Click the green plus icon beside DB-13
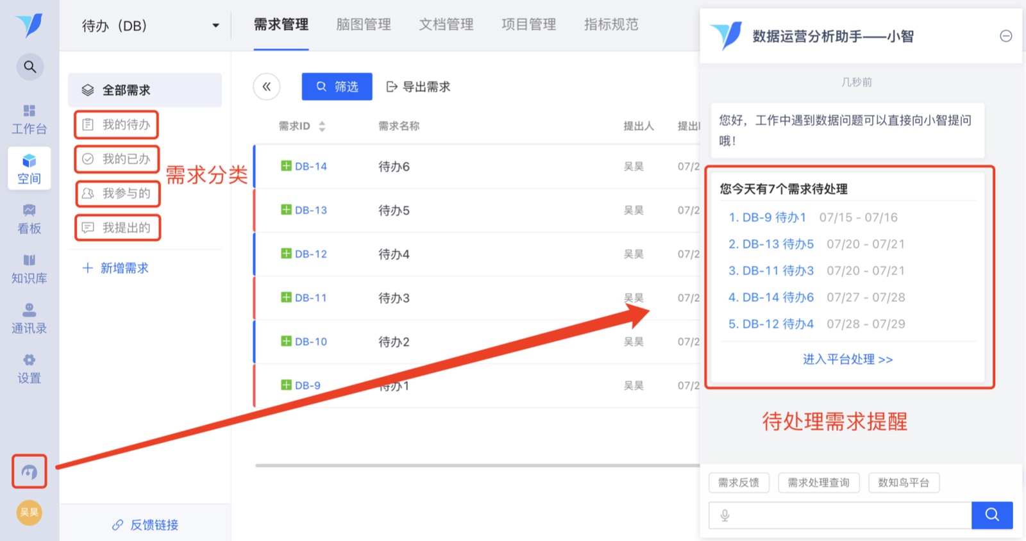The image size is (1026, 541). 286,210
